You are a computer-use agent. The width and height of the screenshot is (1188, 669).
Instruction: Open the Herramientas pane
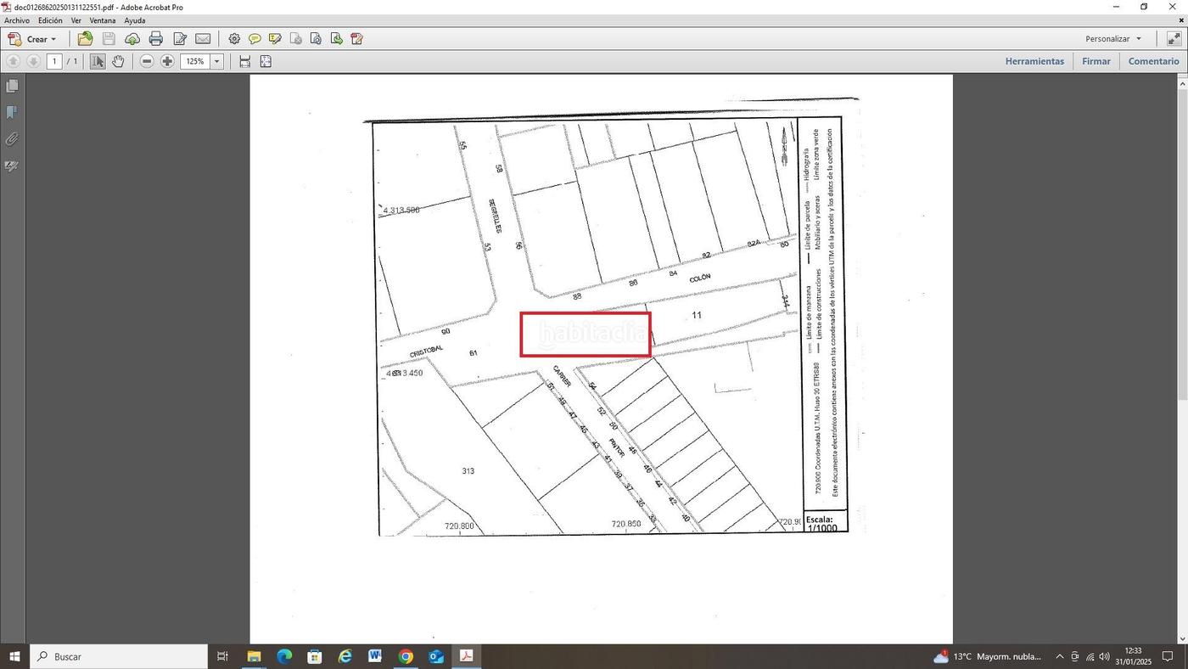click(x=1034, y=61)
